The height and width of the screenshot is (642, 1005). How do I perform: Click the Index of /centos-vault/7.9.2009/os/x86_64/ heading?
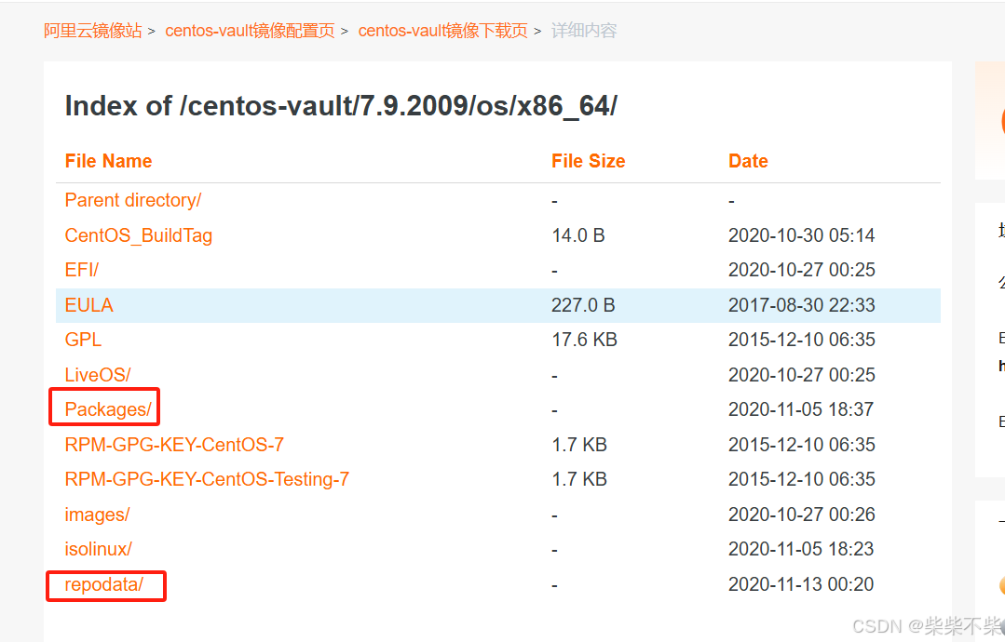click(341, 106)
